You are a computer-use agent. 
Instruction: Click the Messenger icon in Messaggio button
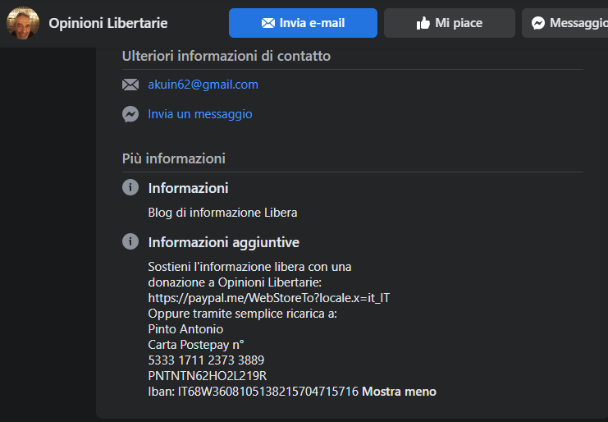[x=538, y=23]
